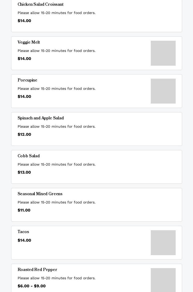The image size is (193, 292).
Task: Click the wait-time note under Cobb Salad
Action: 56,165
